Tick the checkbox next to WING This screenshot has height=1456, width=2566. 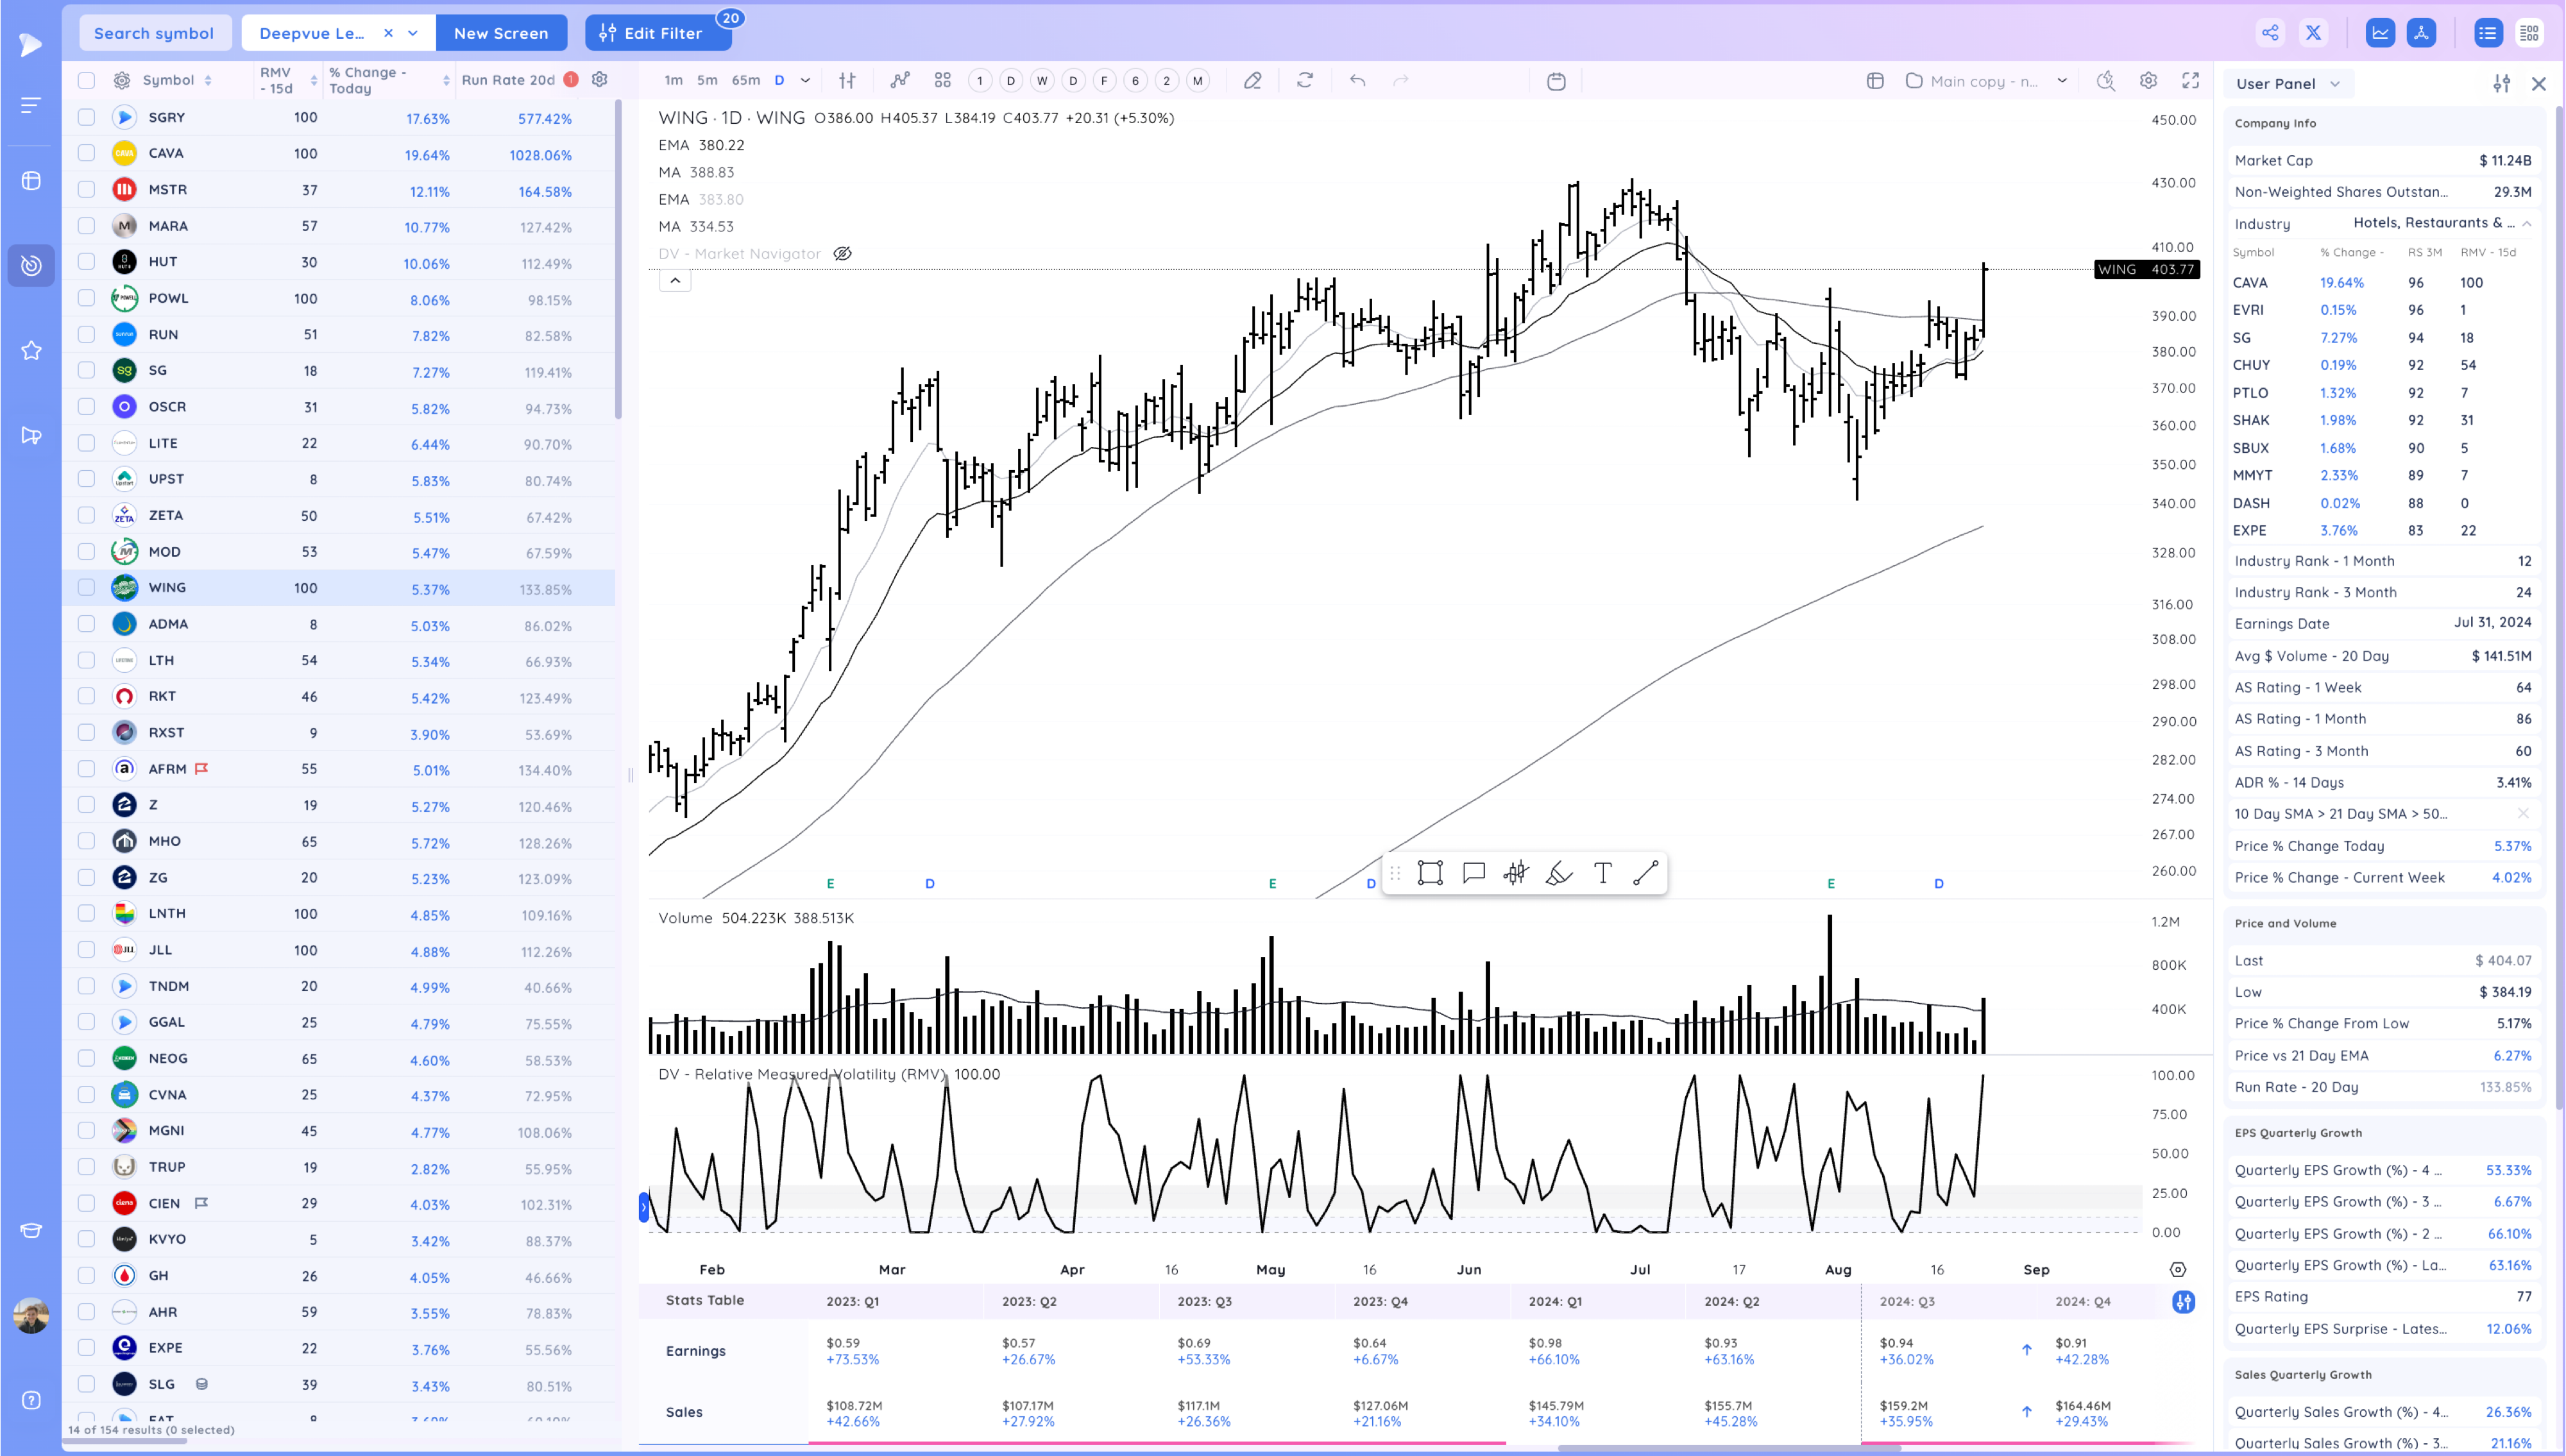tap(86, 588)
